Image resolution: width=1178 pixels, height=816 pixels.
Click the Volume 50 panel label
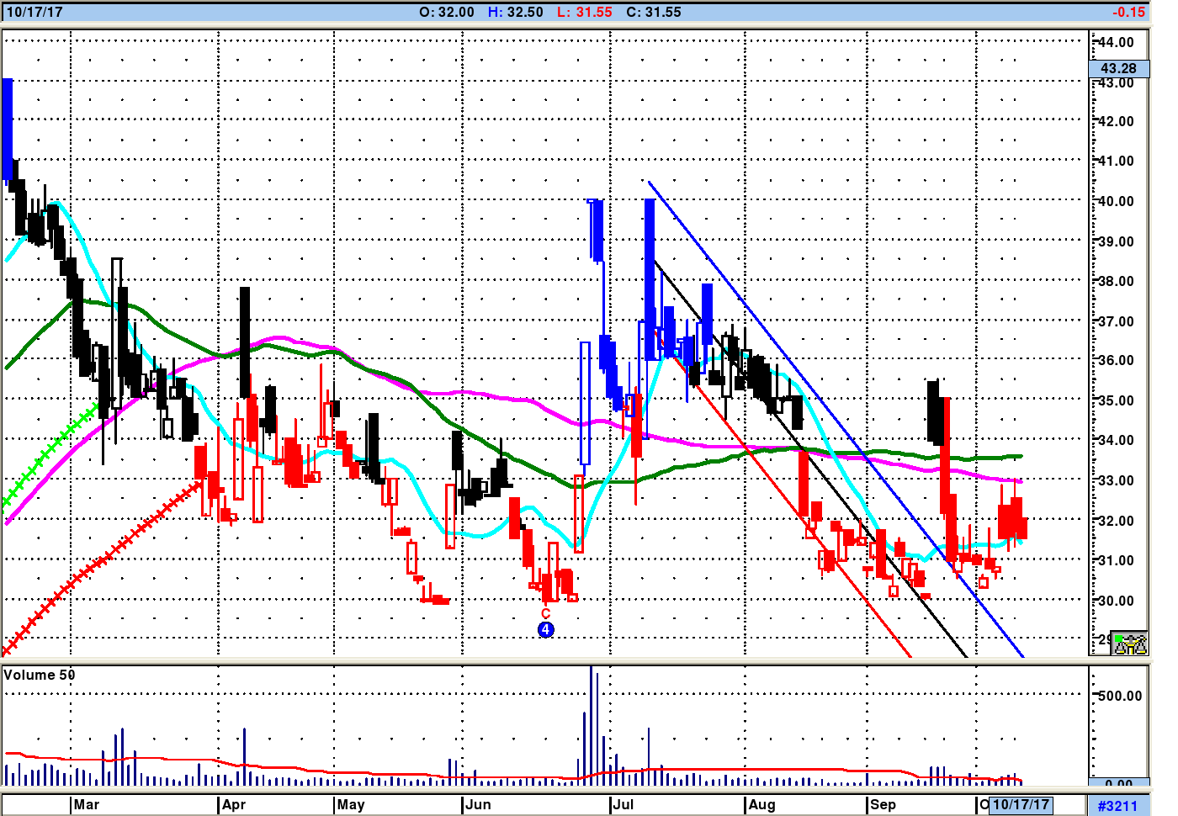(40, 675)
